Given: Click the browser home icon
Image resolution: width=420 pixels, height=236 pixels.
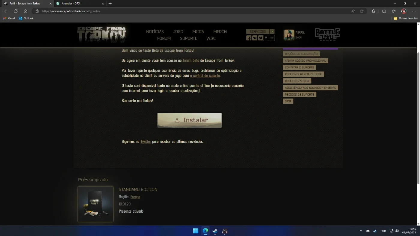Looking at the screenshot, I should [x=25, y=11].
